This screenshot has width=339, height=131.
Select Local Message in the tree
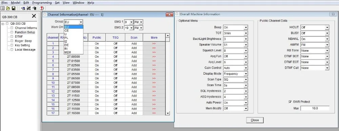25,50
